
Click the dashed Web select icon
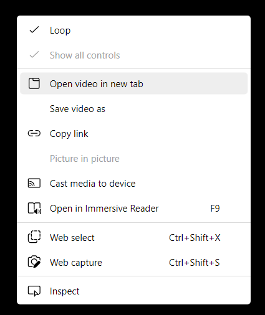click(x=34, y=237)
